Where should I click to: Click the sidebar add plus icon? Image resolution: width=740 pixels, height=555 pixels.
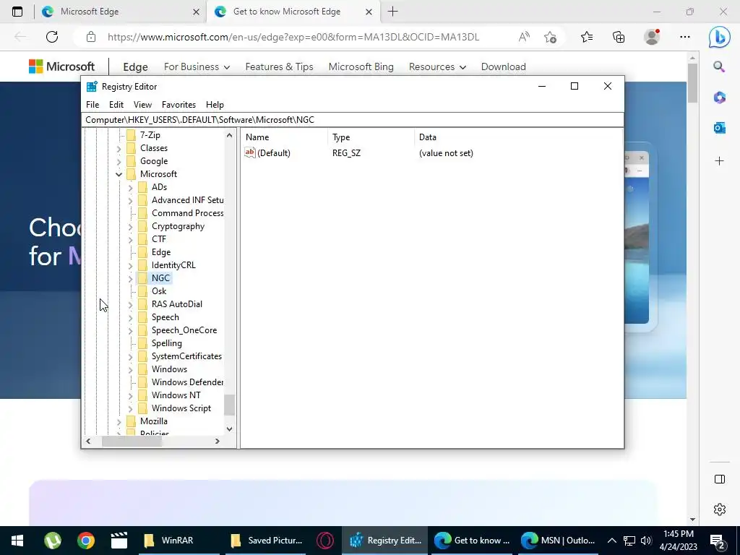(x=719, y=161)
